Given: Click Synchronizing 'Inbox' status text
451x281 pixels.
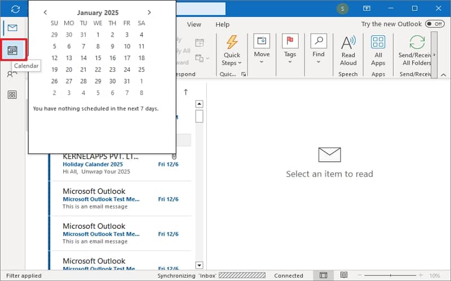Looking at the screenshot, I should pos(187,275).
